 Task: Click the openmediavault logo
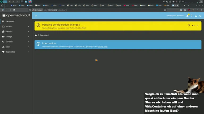(16, 16)
